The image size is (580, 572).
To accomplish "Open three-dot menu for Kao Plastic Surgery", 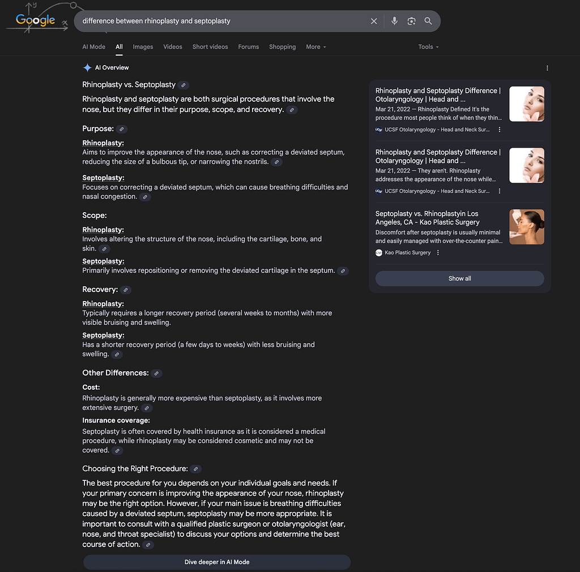I will pos(438,253).
